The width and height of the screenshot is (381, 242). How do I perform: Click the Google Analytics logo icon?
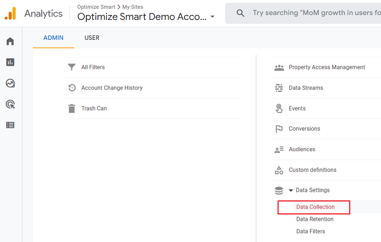(10, 14)
